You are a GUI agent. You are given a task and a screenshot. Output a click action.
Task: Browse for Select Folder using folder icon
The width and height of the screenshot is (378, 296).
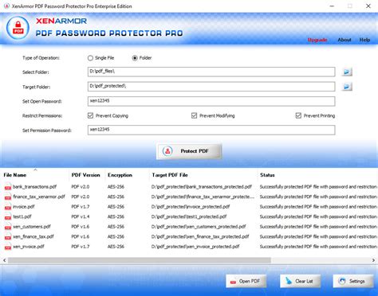(347, 72)
